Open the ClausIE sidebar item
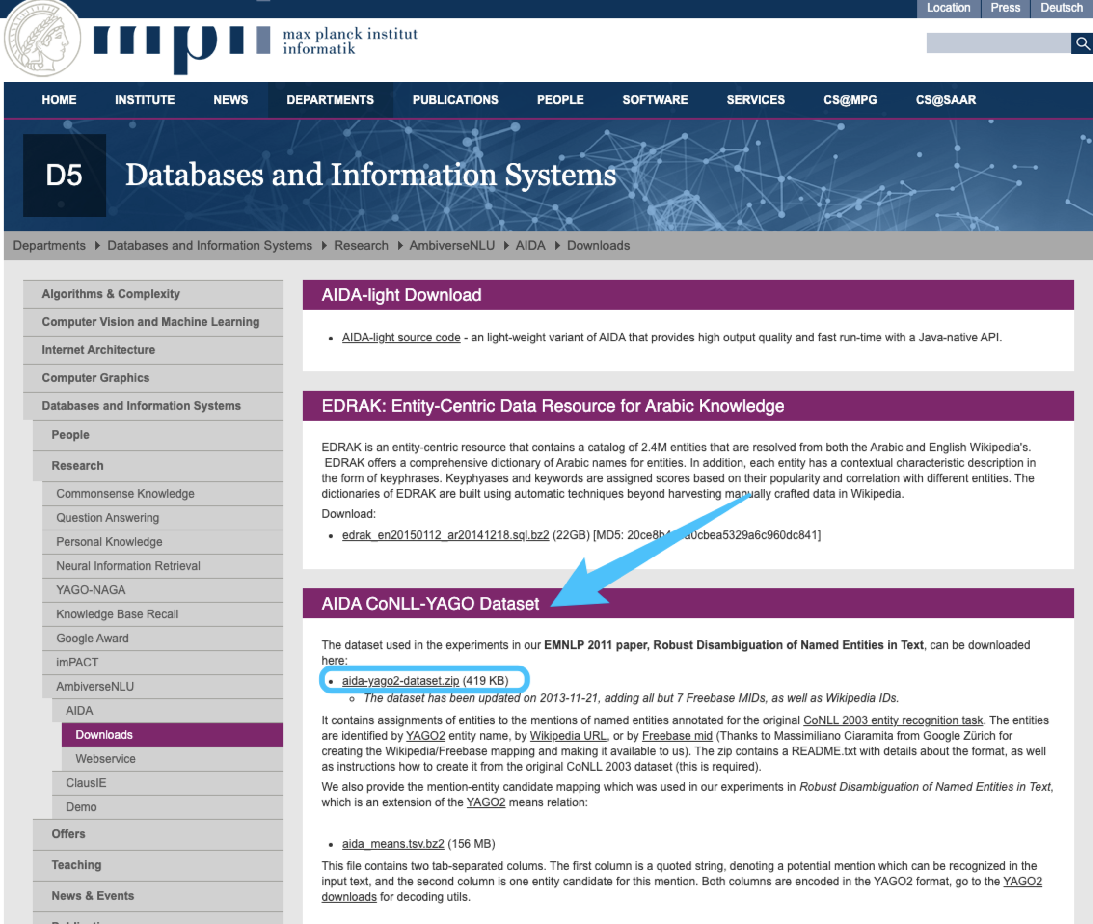Viewport: 1093px width, 924px height. tap(86, 783)
